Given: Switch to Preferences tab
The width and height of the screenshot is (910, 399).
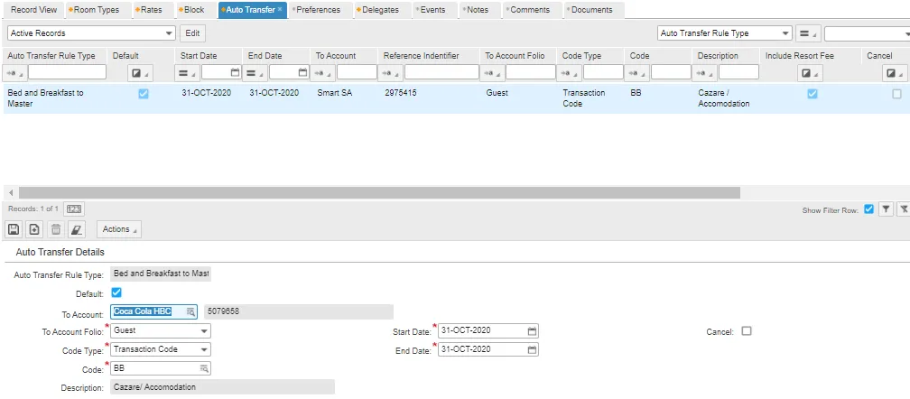Looking at the screenshot, I should [x=320, y=10].
